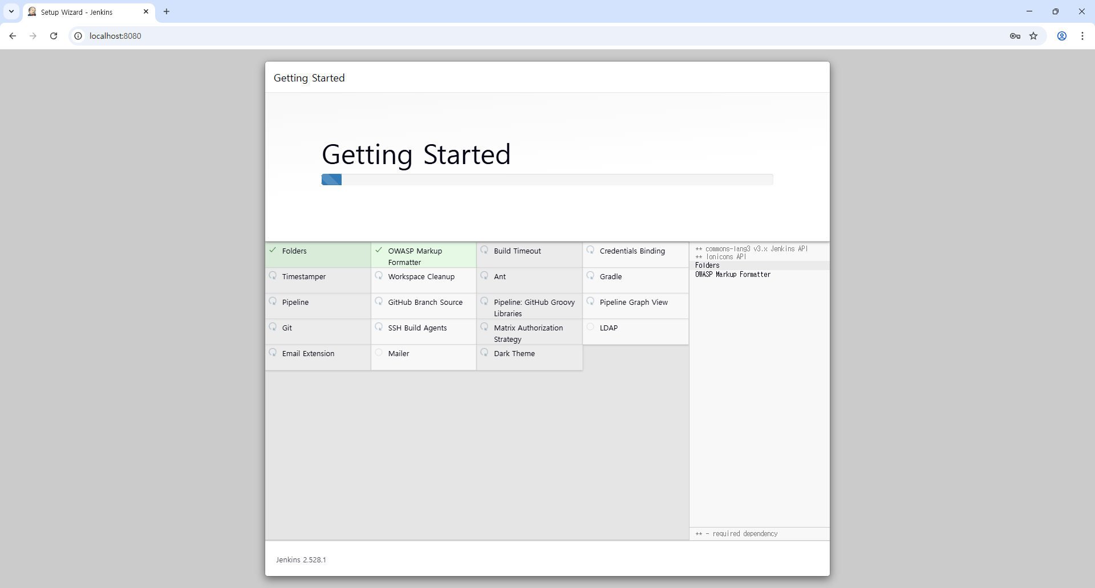The image size is (1095, 588).
Task: Click the Gradle plugin label
Action: [611, 276]
